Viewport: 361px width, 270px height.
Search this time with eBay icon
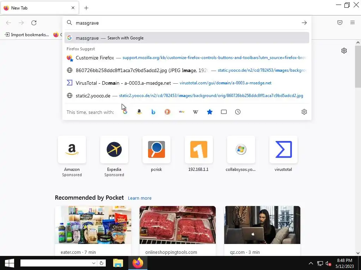click(x=182, y=112)
